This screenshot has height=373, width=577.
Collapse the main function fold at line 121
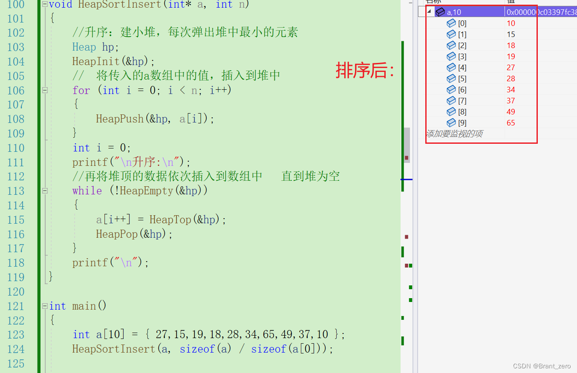coord(45,306)
